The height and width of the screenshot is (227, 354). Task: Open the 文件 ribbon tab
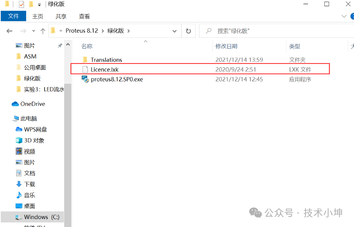(x=13, y=16)
